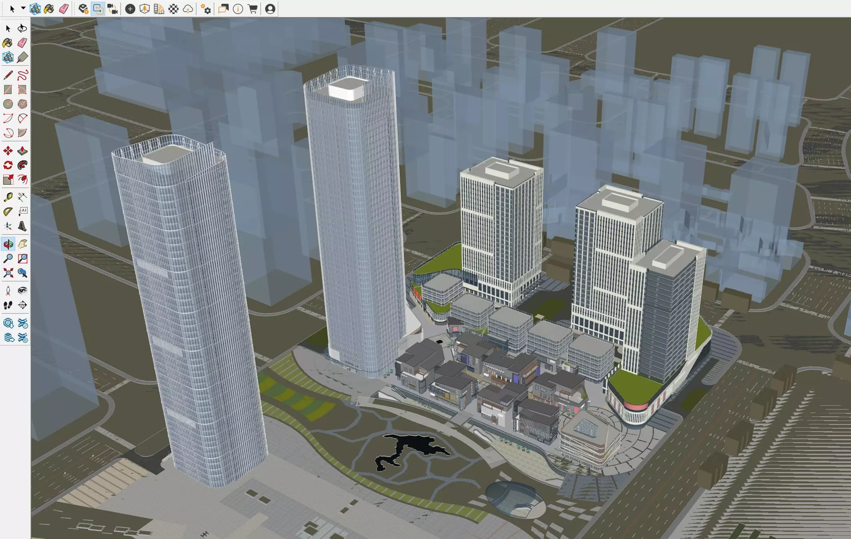Select the Paint Bucket tool in left toolbar

pyautogui.click(x=8, y=43)
